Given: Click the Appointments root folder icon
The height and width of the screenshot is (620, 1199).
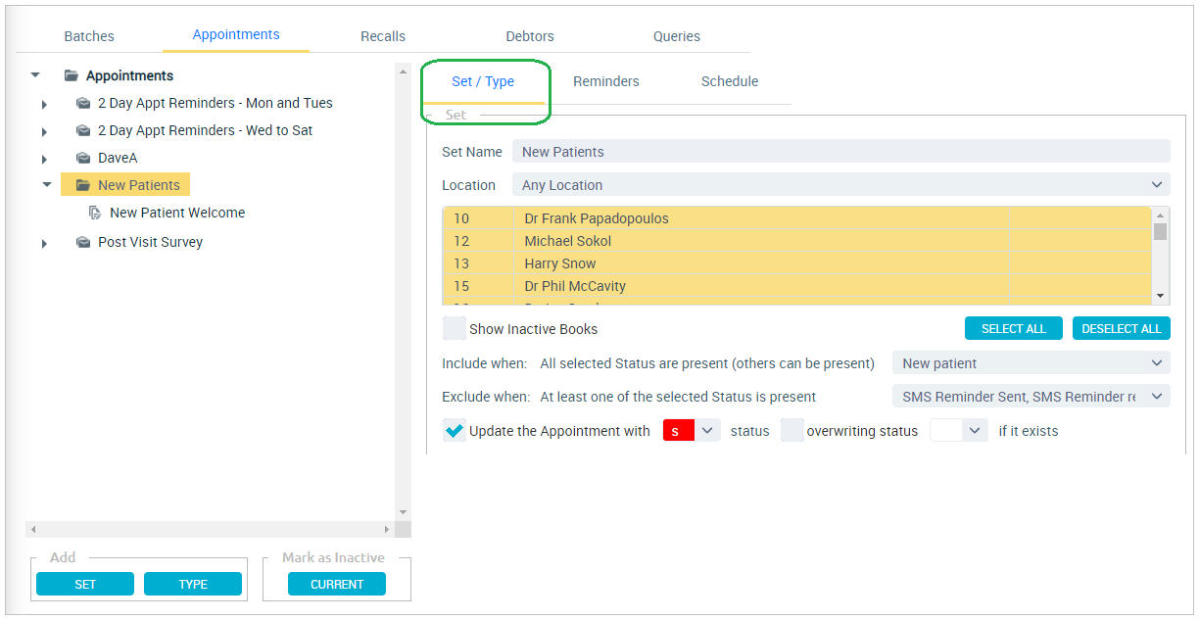Looking at the screenshot, I should [x=72, y=75].
